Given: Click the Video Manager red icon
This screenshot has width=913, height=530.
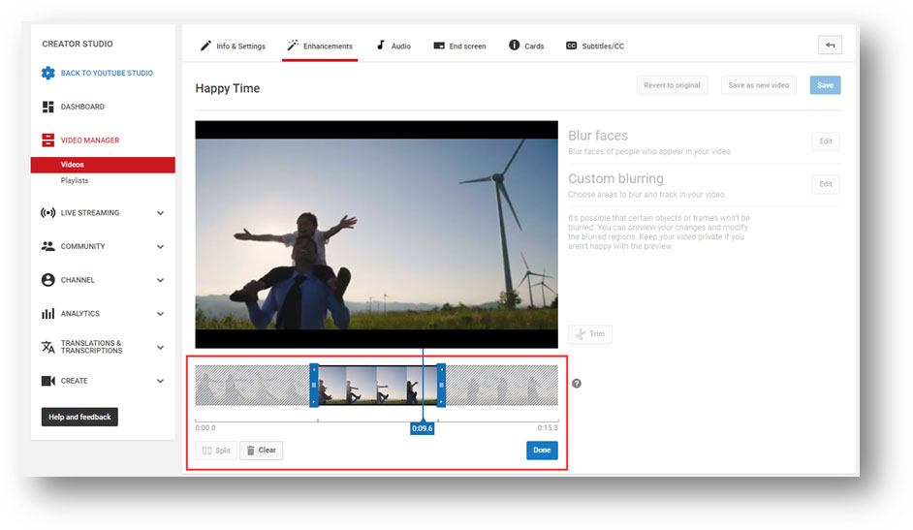Looking at the screenshot, I should pos(47,140).
